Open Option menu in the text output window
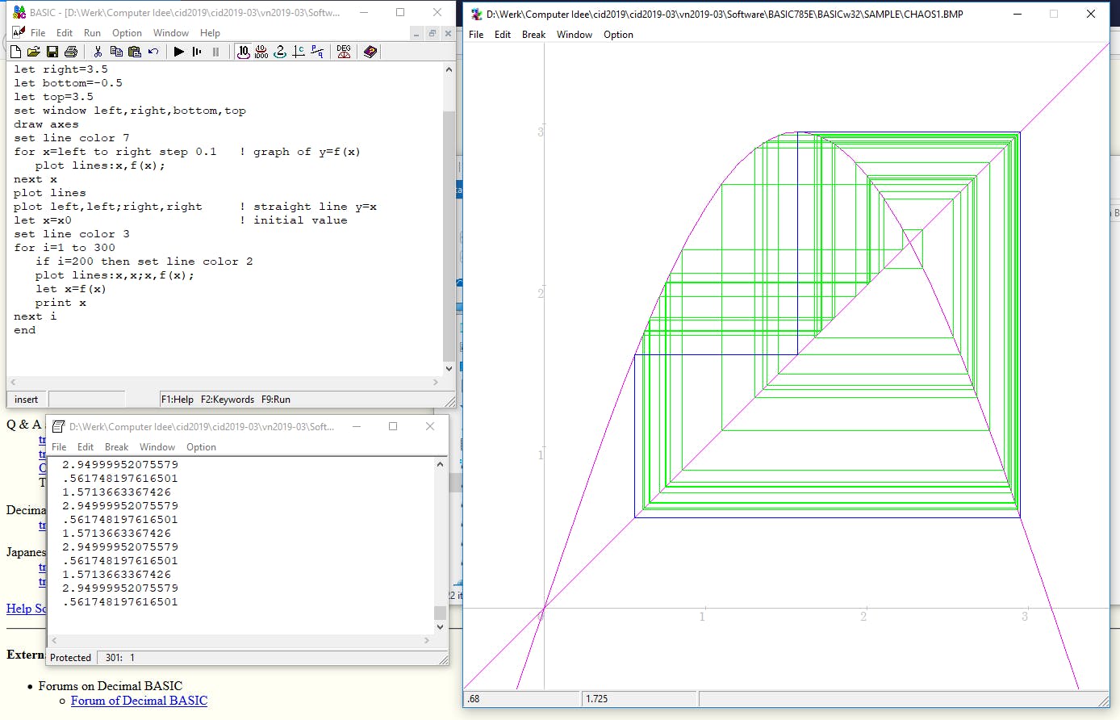 click(x=201, y=447)
